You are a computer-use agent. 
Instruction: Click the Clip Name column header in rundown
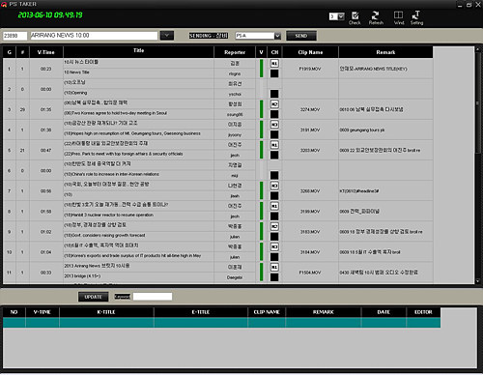tap(310, 52)
